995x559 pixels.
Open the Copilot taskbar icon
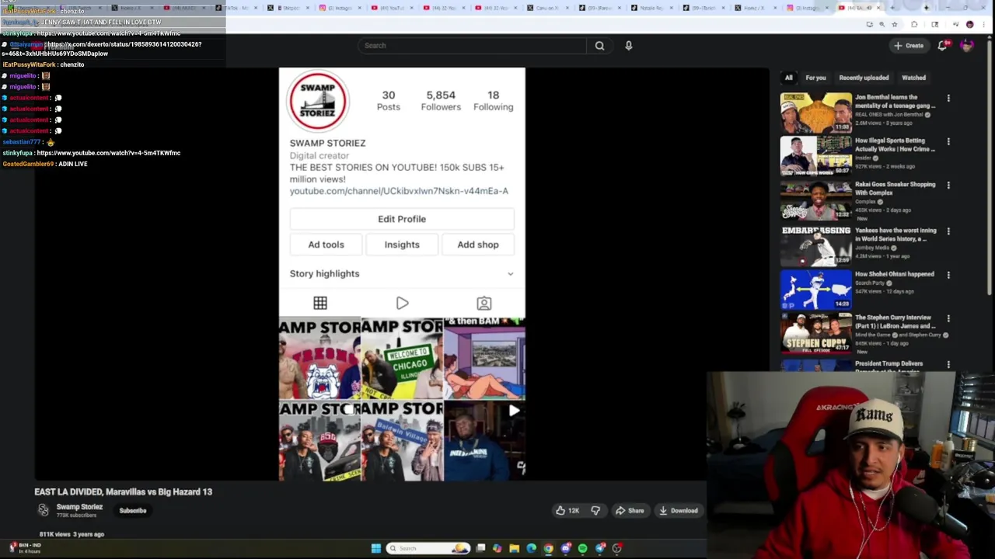(497, 548)
